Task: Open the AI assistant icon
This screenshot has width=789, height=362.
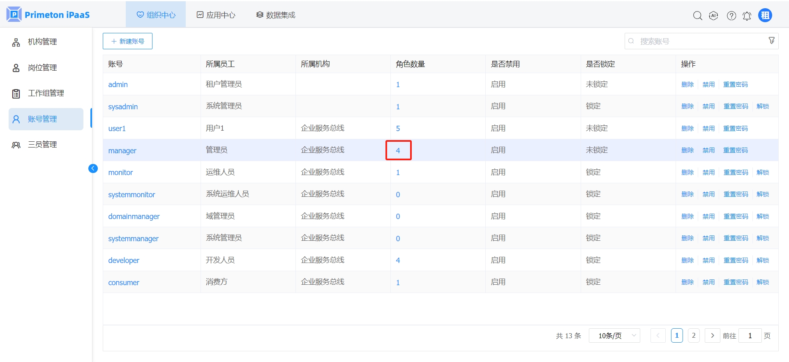Action: (x=713, y=16)
